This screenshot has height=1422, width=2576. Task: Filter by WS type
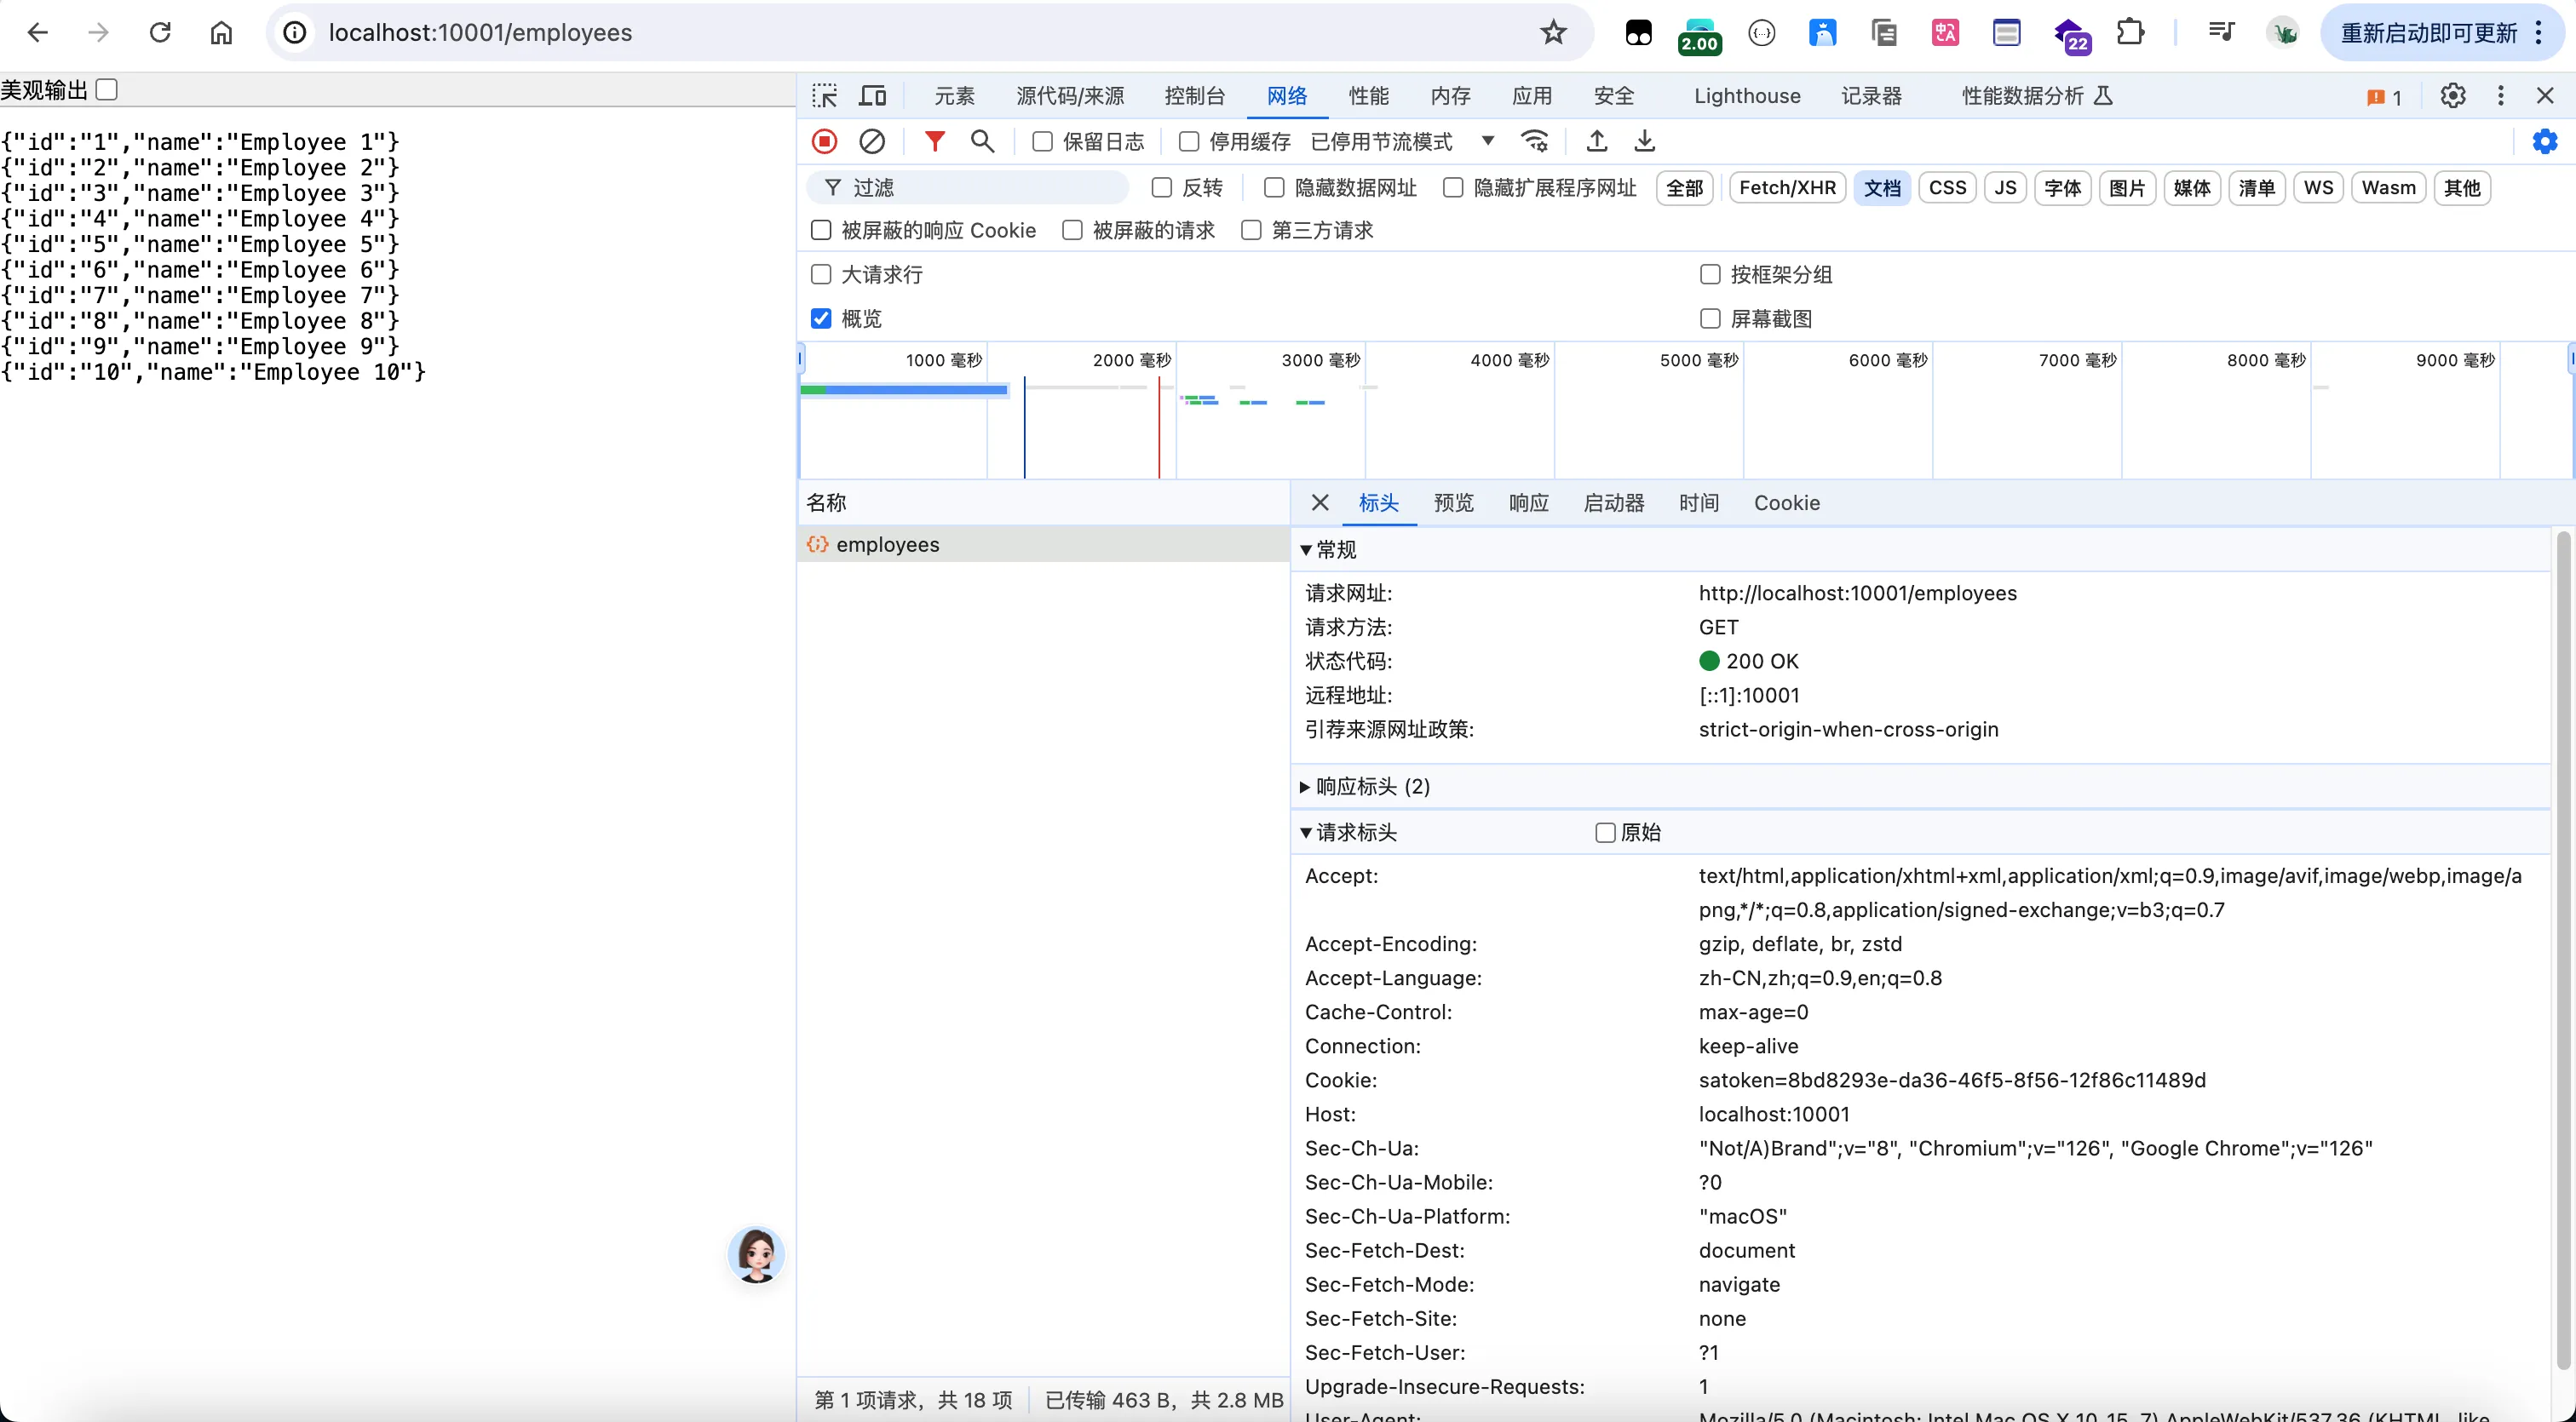pos(2318,188)
